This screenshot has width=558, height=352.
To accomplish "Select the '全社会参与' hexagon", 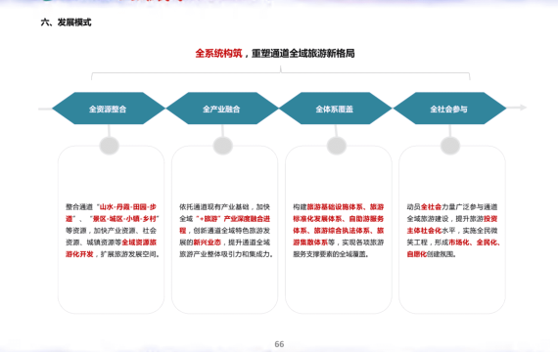I will [449, 109].
